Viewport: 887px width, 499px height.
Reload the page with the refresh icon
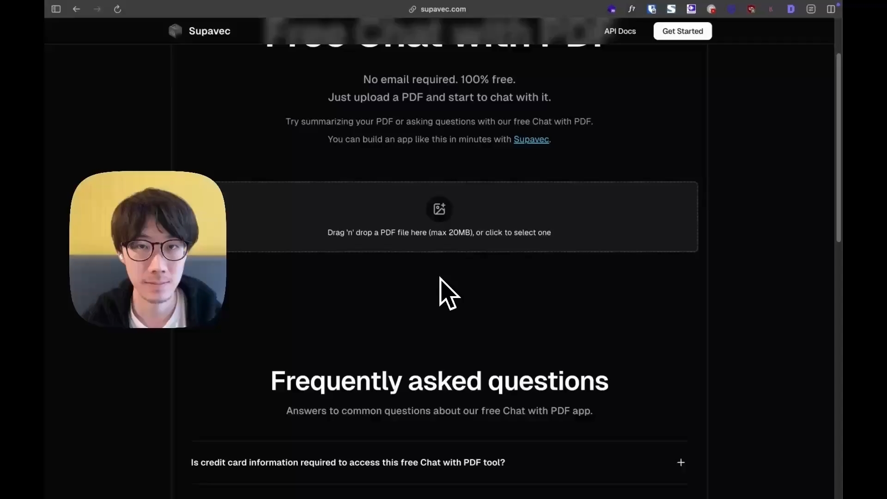coord(117,9)
